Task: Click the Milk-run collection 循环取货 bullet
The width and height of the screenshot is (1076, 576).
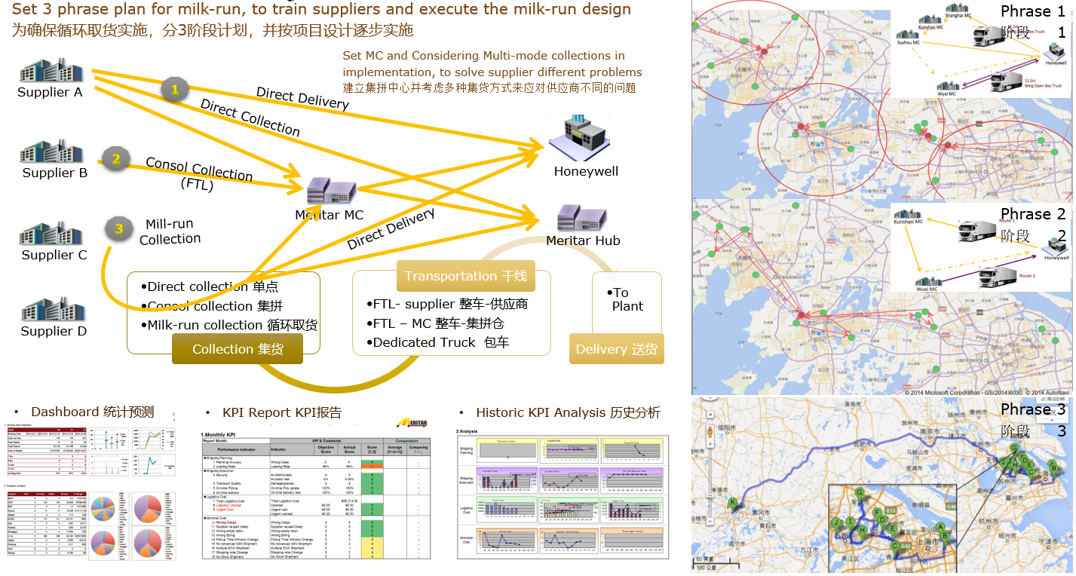Action: point(228,325)
